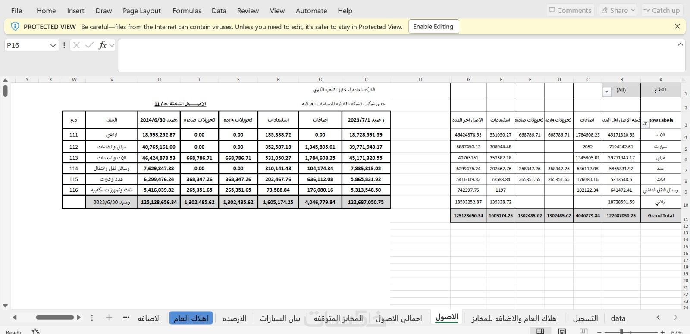Switch to the الاضافه sheet tab
The height and width of the screenshot is (334, 690).
[149, 318]
